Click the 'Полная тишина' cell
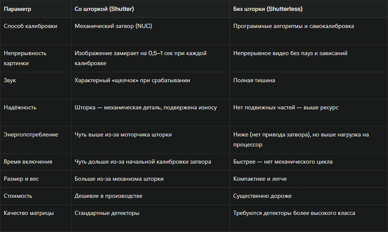This screenshot has height=232, width=388. point(254,80)
